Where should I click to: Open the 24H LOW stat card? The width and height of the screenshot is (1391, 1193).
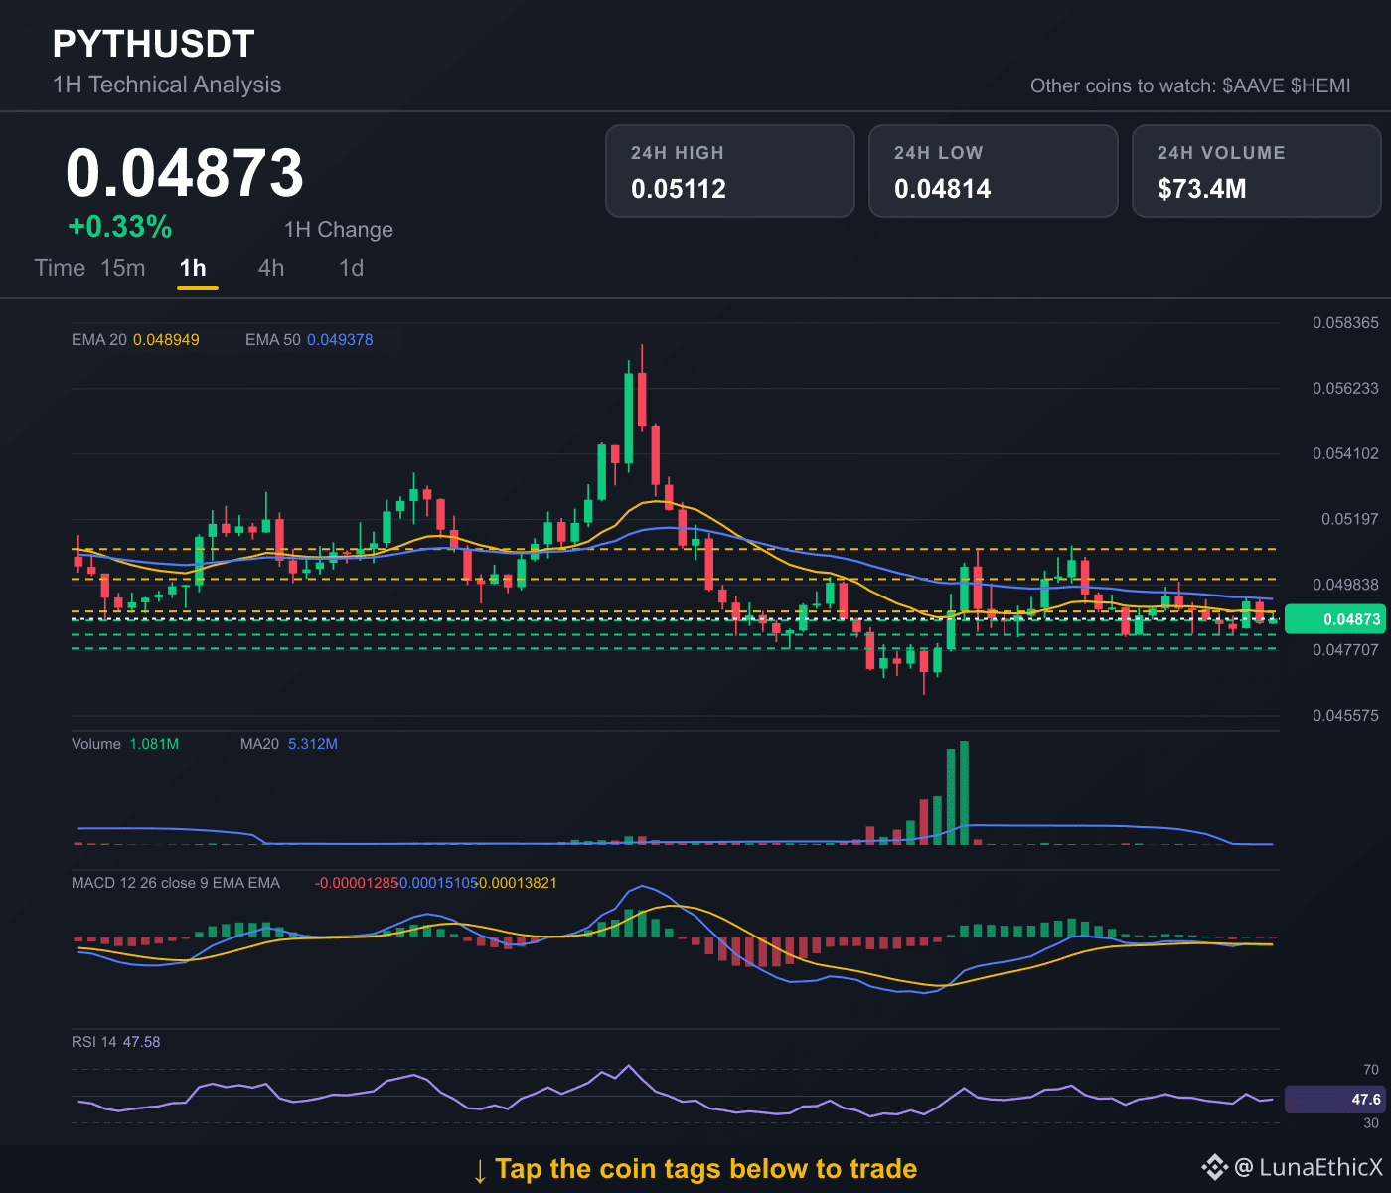994,171
